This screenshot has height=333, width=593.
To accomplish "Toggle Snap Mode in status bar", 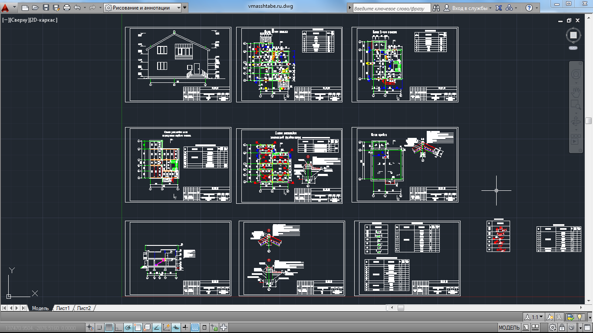I will pos(99,327).
